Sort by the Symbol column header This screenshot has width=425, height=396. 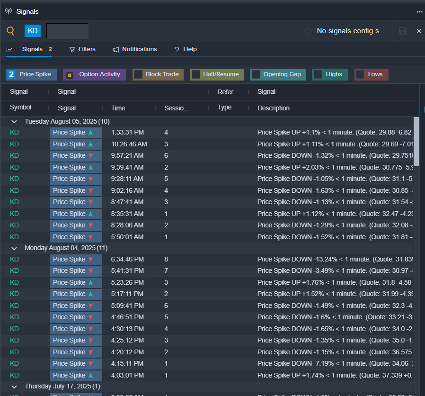point(21,108)
